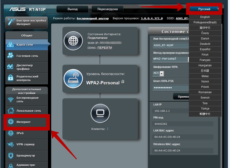This screenshot has height=168, width=230.
Task: Select Portuguese(Brazil) language option
Action: point(205,22)
